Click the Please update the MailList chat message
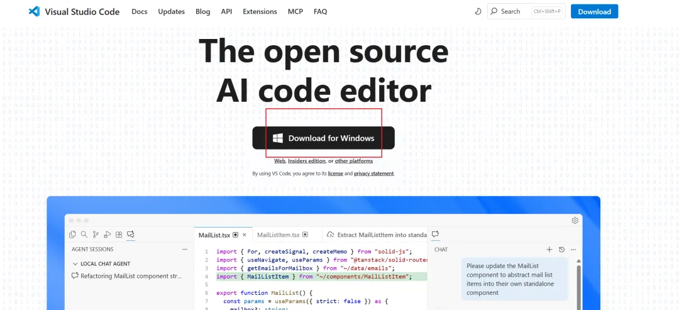Image resolution: width=679 pixels, height=310 pixels. coord(514,279)
